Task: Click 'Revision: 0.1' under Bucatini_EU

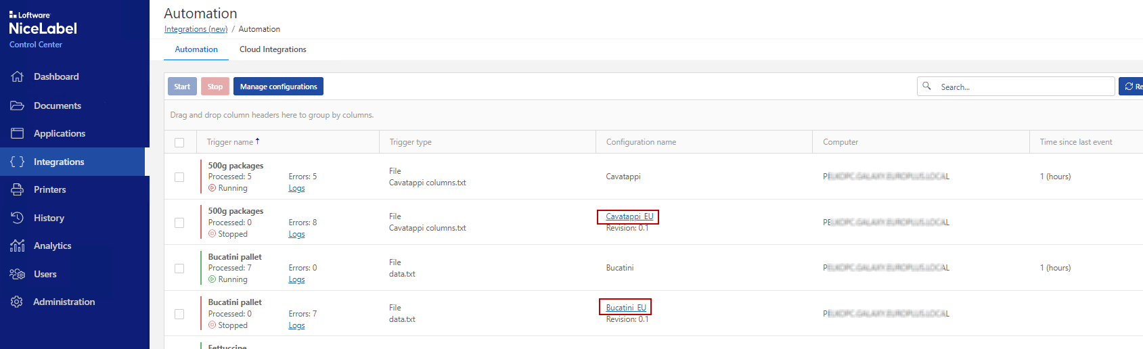Action: pos(627,319)
